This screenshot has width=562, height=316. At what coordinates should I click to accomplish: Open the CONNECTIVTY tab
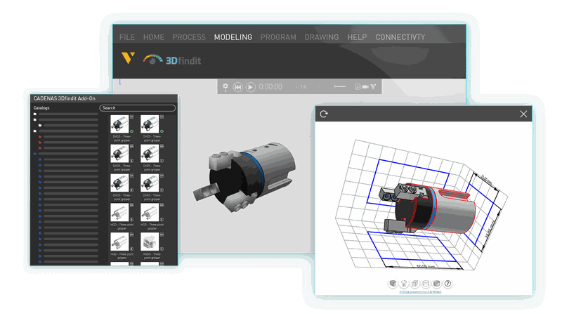click(400, 37)
